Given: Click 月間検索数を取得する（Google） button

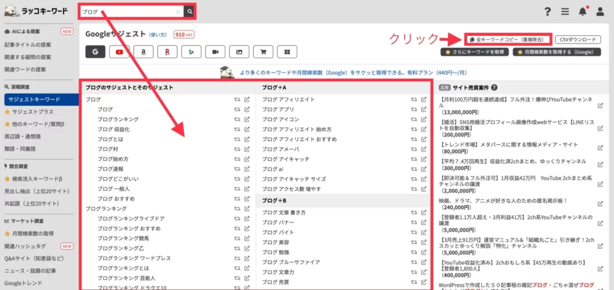Looking at the screenshot, I should click(x=556, y=52).
